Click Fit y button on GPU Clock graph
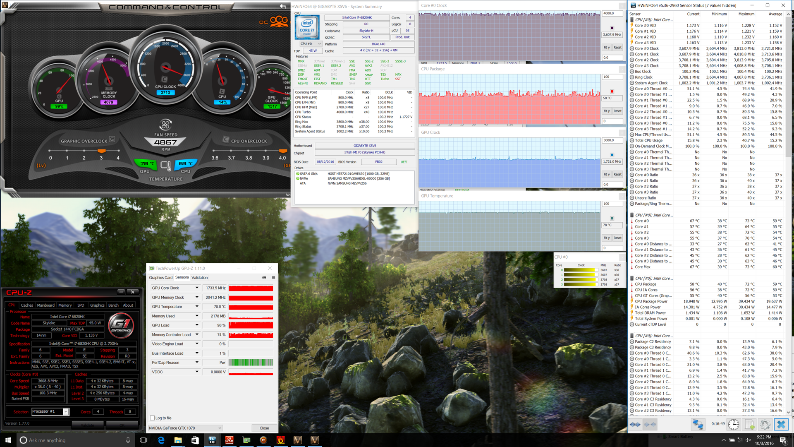The width and height of the screenshot is (794, 447). click(x=607, y=174)
